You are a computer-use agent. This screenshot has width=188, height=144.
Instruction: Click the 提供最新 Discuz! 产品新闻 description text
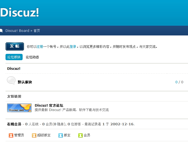(72, 110)
